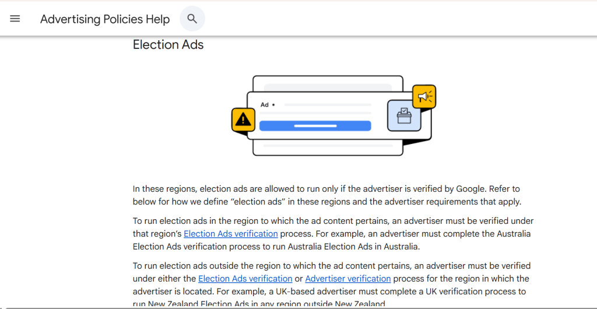The width and height of the screenshot is (597, 309).
Task: Open the hamburger main menu
Action: tap(15, 19)
